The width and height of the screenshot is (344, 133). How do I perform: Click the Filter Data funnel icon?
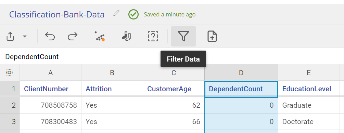coord(183,36)
